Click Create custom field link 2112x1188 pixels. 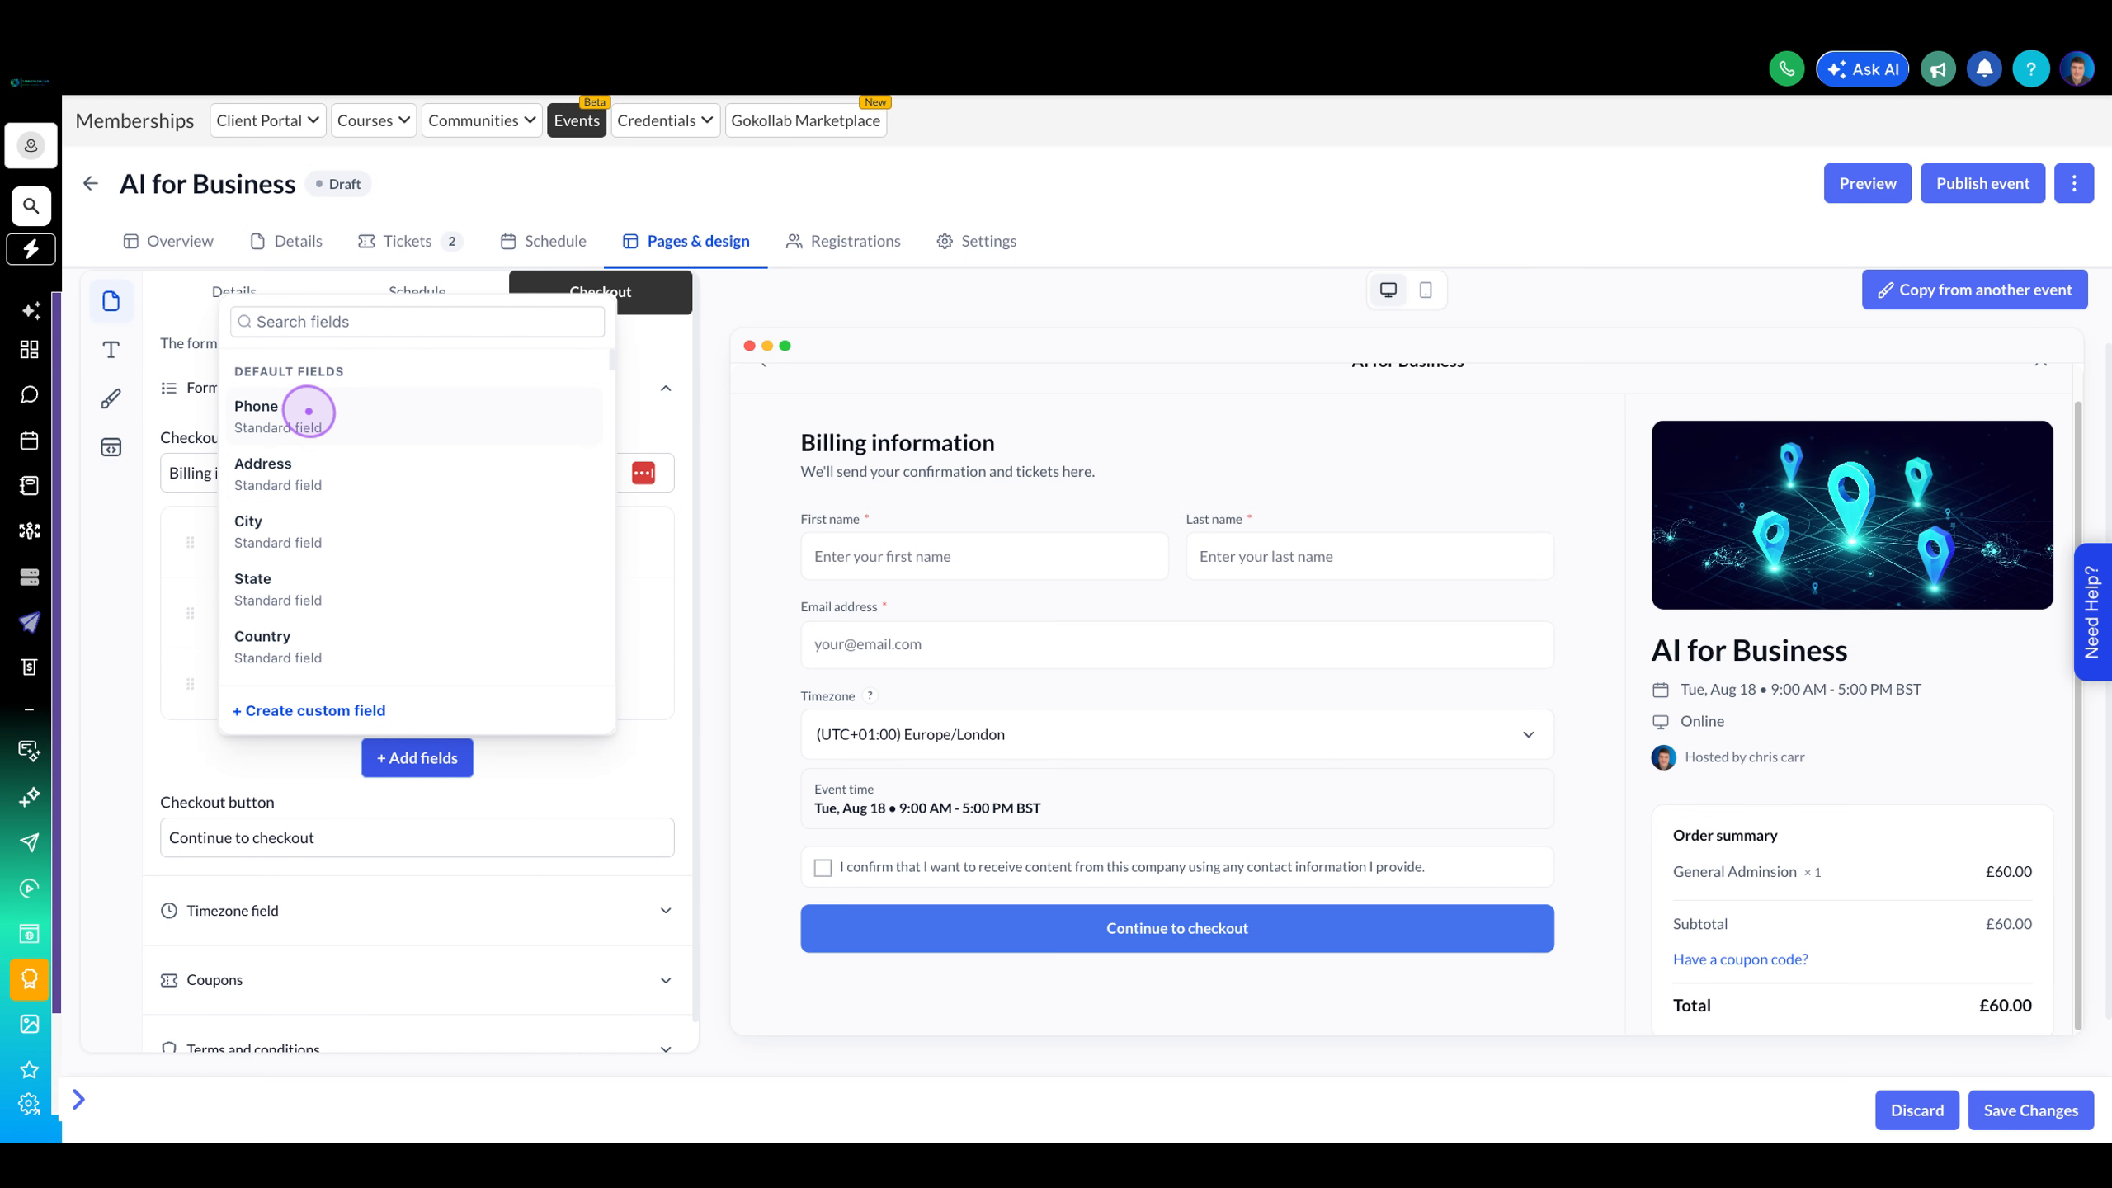309,711
